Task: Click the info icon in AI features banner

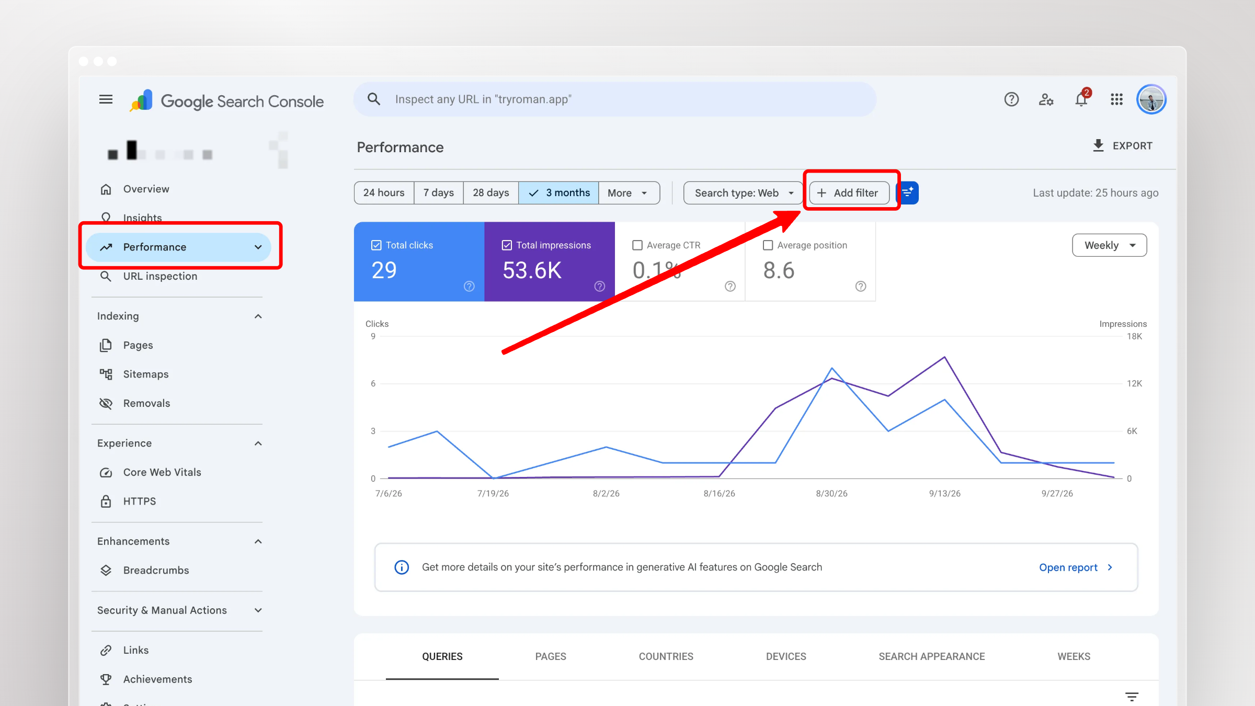Action: pos(402,567)
